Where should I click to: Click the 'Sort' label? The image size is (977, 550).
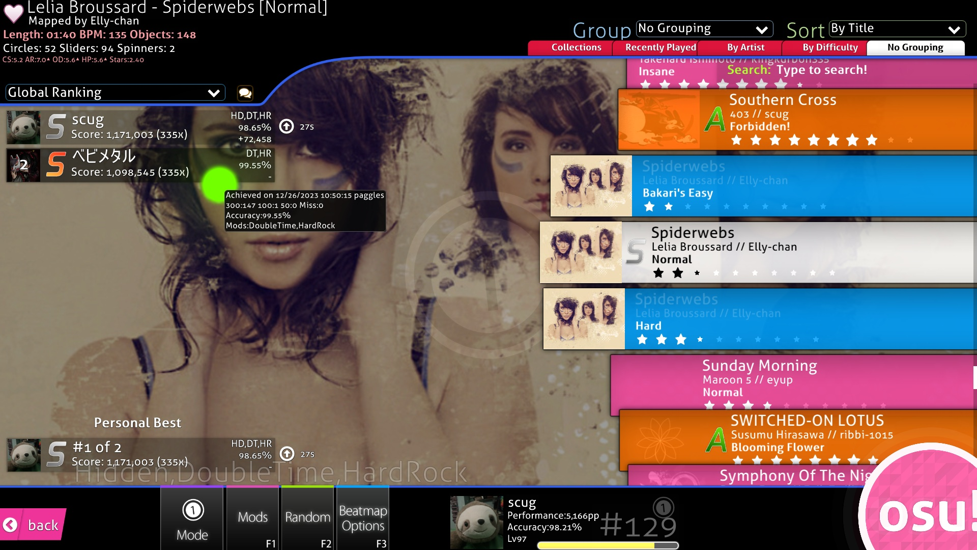(x=806, y=31)
